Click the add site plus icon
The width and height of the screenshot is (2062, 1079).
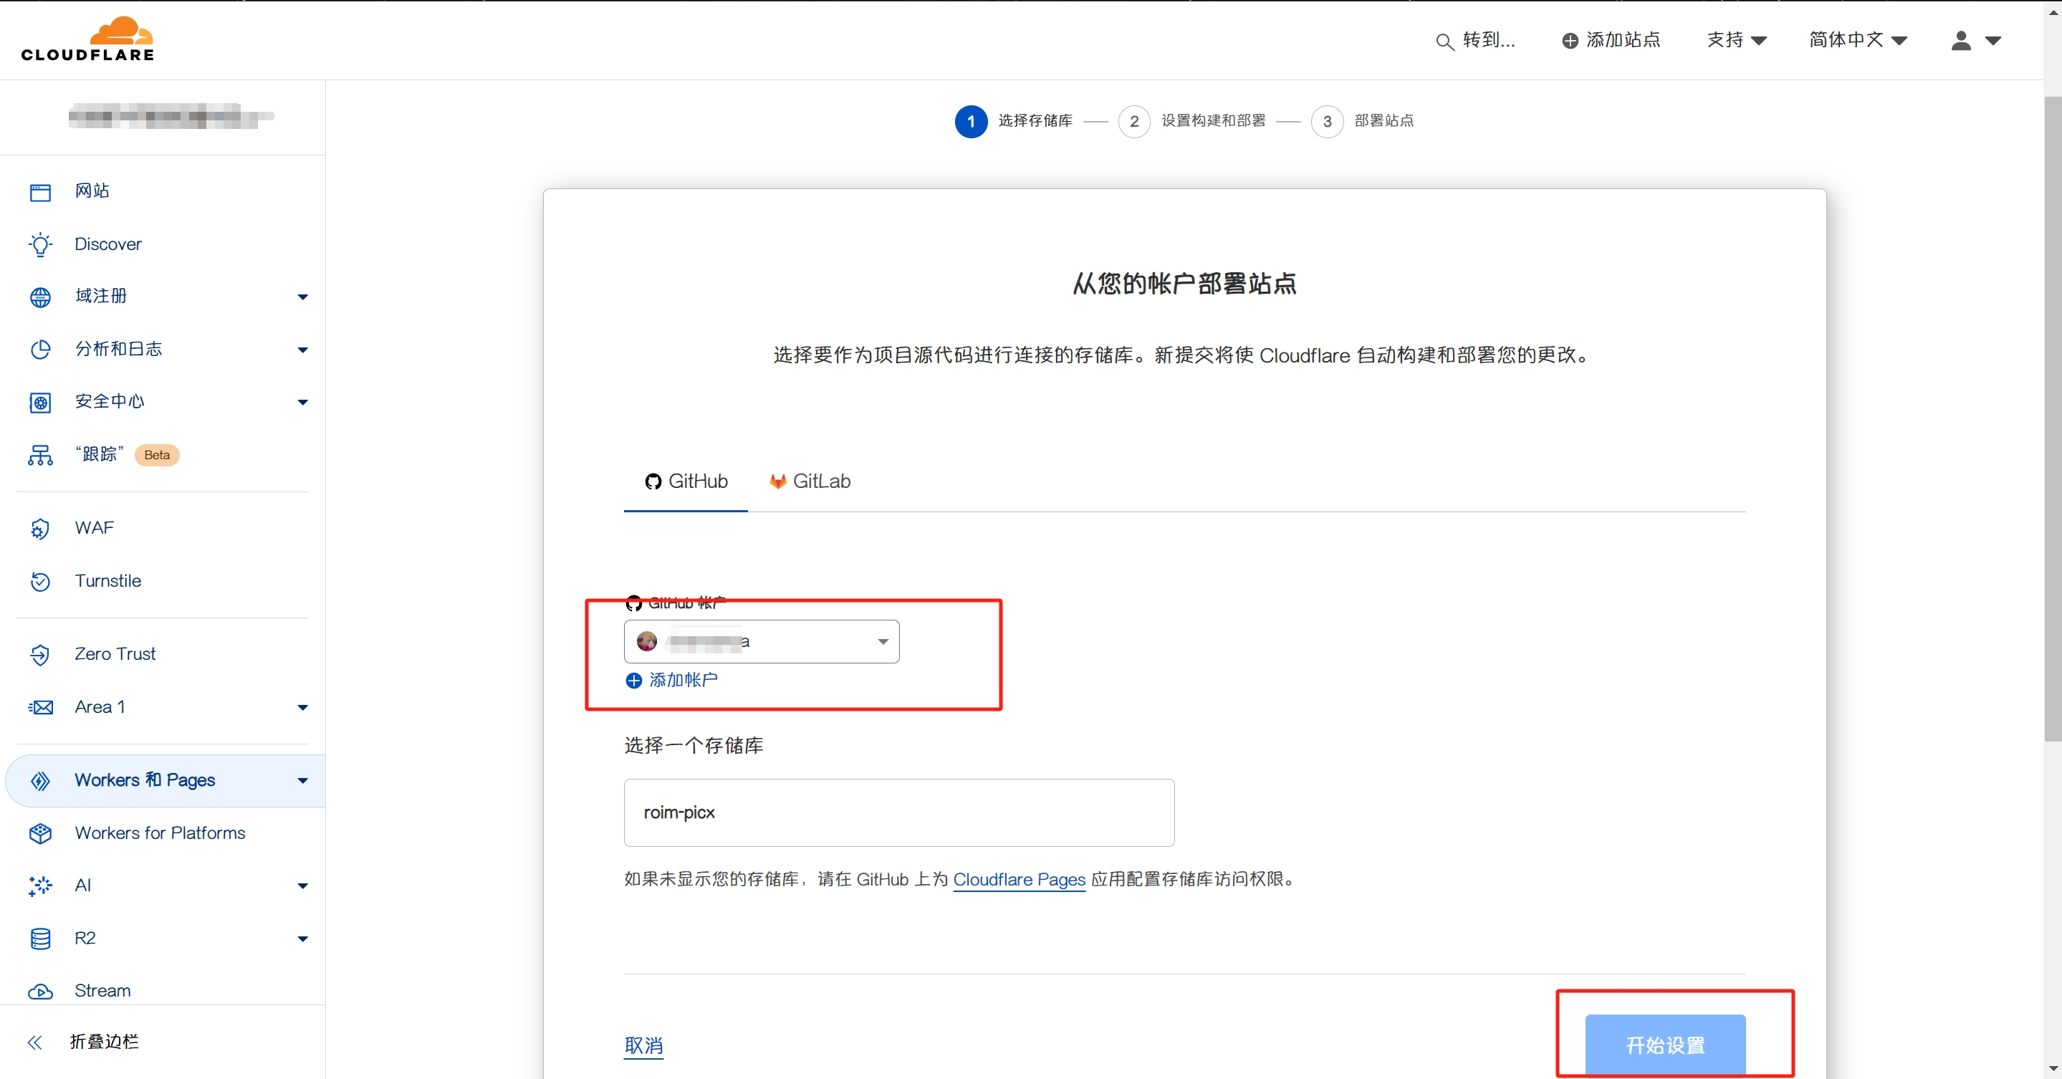[x=1570, y=41]
